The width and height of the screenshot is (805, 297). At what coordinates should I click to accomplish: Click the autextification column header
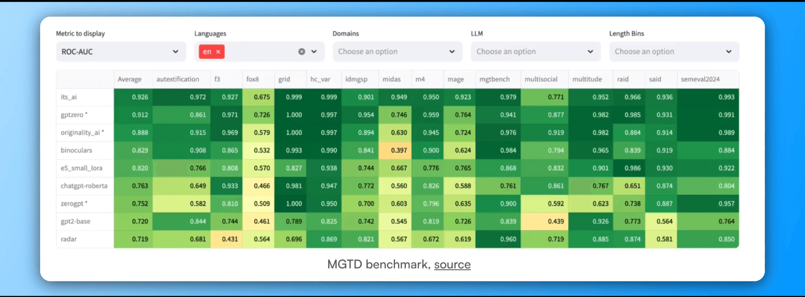point(181,79)
